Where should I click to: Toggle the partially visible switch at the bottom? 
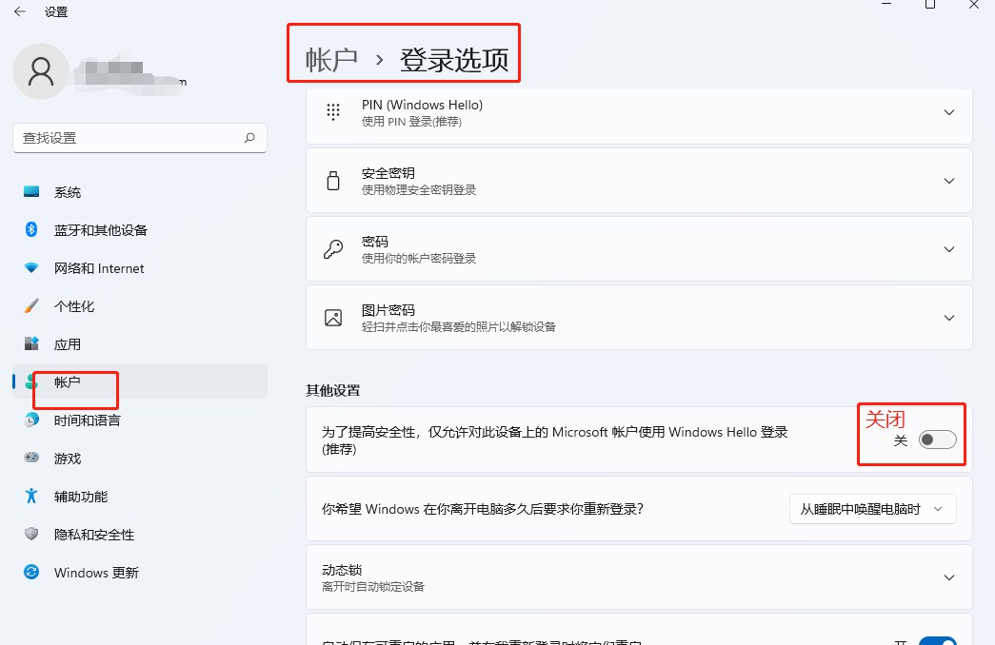coord(937,640)
